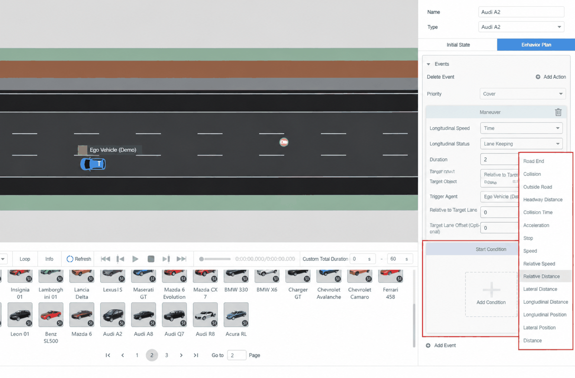Select the blue ego vehicle on road
Viewport: 575px width, 378px height.
tap(93, 164)
